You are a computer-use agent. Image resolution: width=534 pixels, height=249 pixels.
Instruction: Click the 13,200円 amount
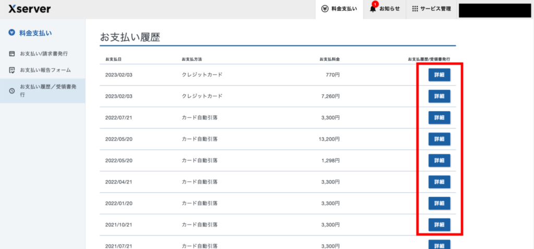click(x=329, y=139)
